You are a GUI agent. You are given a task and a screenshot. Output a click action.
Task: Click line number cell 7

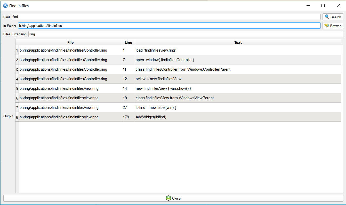(128, 60)
